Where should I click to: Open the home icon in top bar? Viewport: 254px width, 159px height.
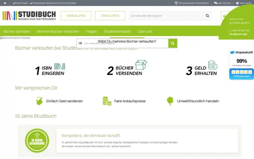pyautogui.click(x=5, y=3)
